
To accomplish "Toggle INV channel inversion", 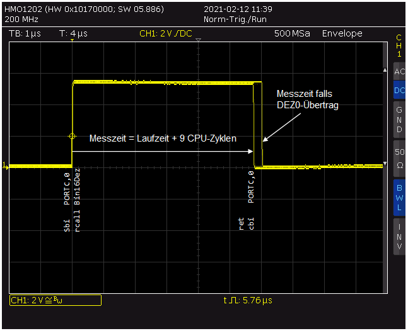I will pos(399,236).
